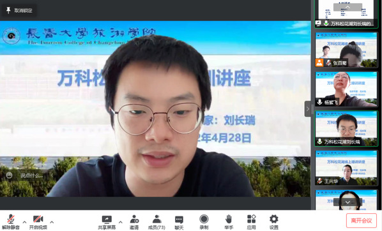This screenshot has width=382, height=231.
Task: Unpin video with 取消锁定 button
Action: tap(20, 10)
